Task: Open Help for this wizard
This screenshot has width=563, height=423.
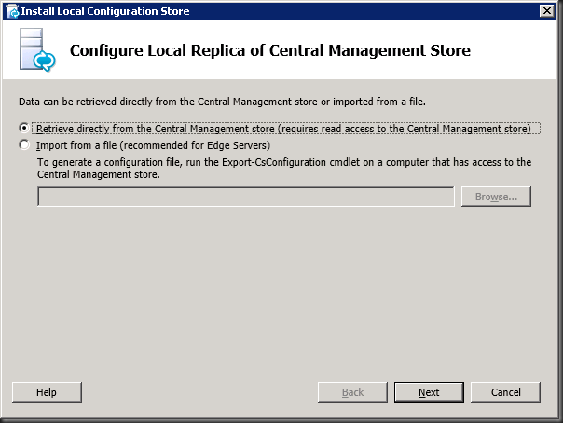Action: pos(47,392)
